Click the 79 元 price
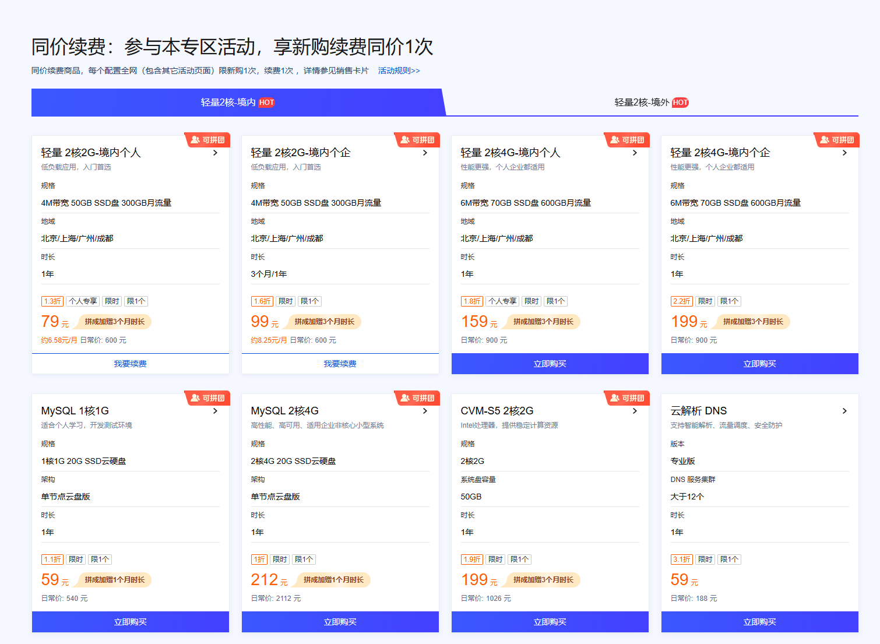 click(55, 322)
